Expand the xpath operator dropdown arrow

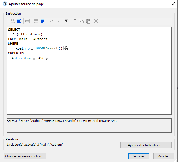pos(32,49)
